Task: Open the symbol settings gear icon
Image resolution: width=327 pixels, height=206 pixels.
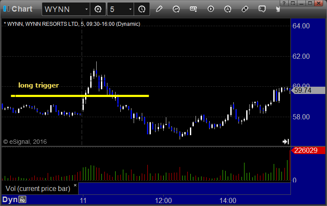Action: [98, 9]
